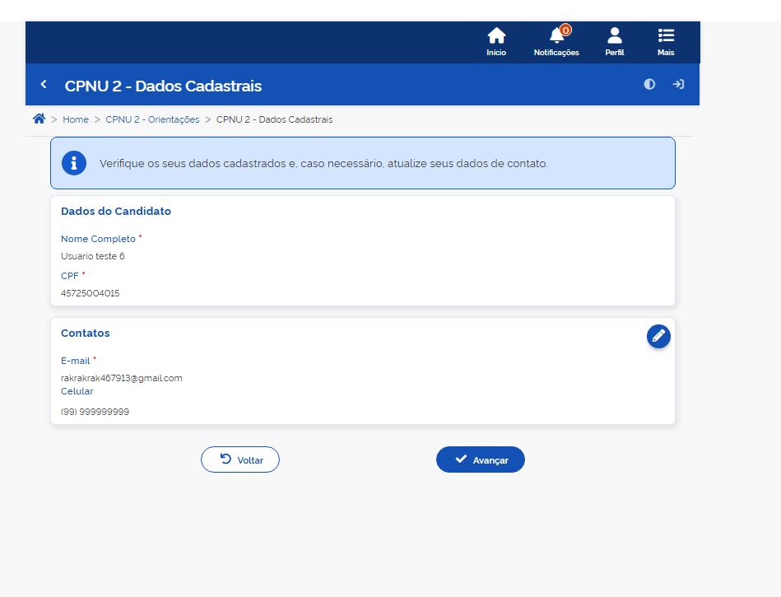The image size is (781, 597).
Task: Follow the Home breadcrumb link
Action: [76, 119]
